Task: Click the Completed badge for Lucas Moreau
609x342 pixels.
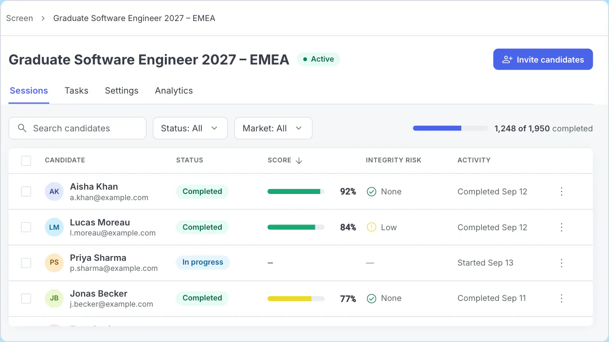Action: 202,227
